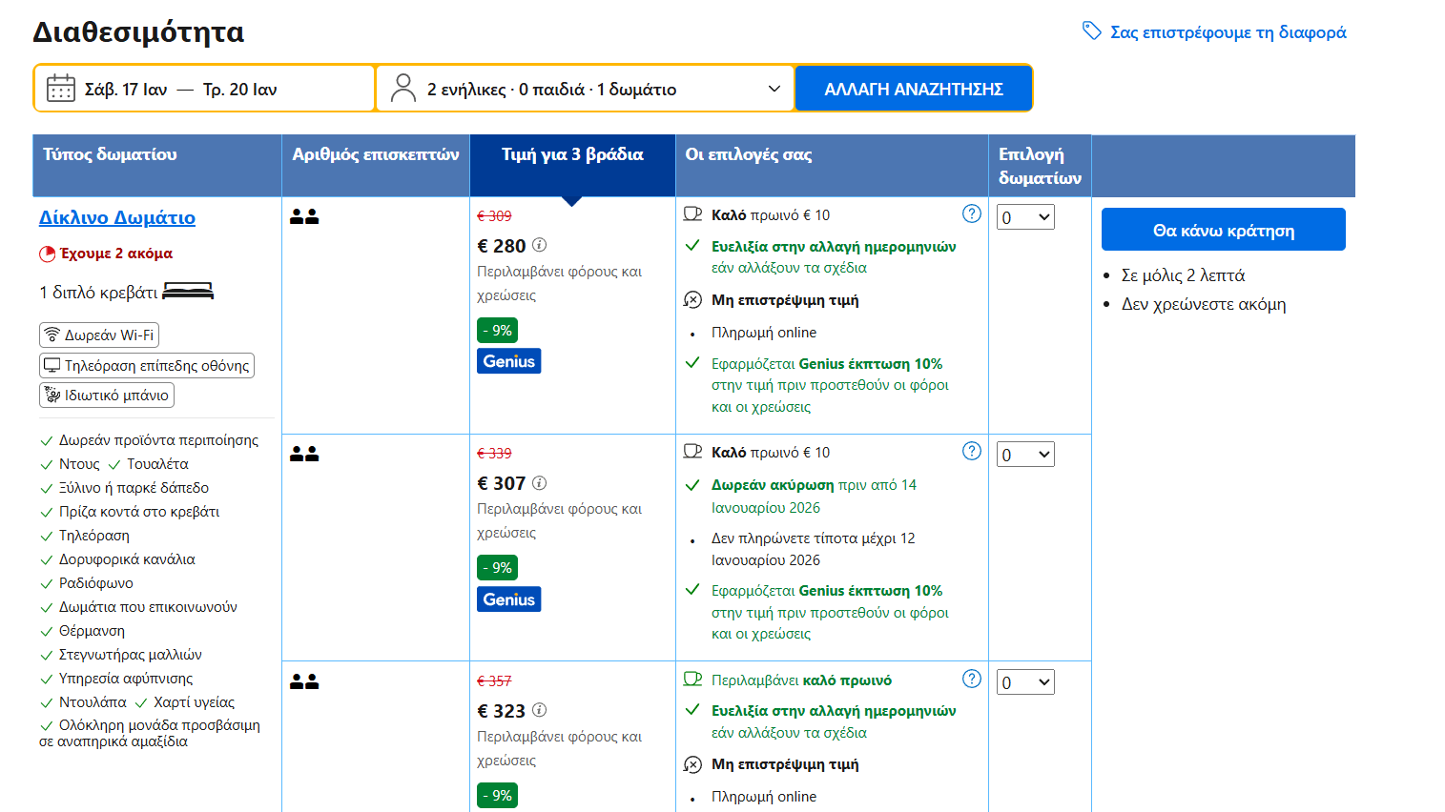Click info icon next to € 280 price
1445x812 pixels.
click(540, 245)
